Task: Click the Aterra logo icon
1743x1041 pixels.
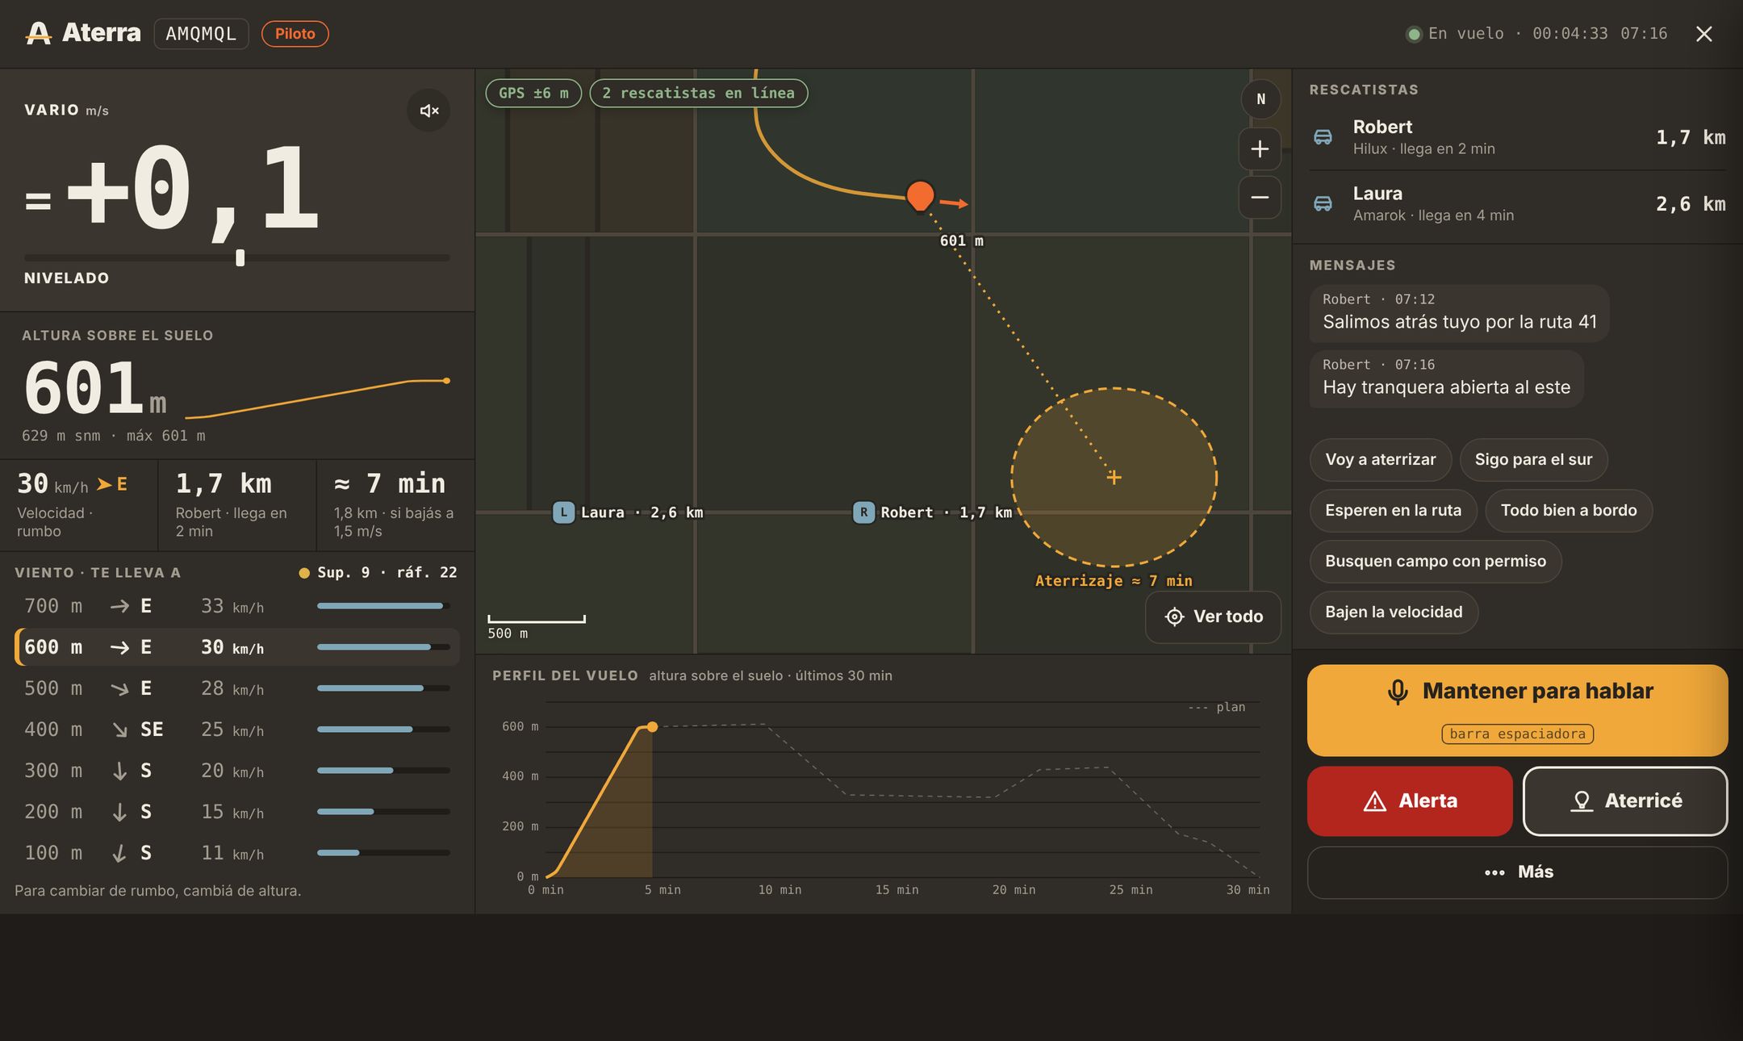Action: (38, 33)
